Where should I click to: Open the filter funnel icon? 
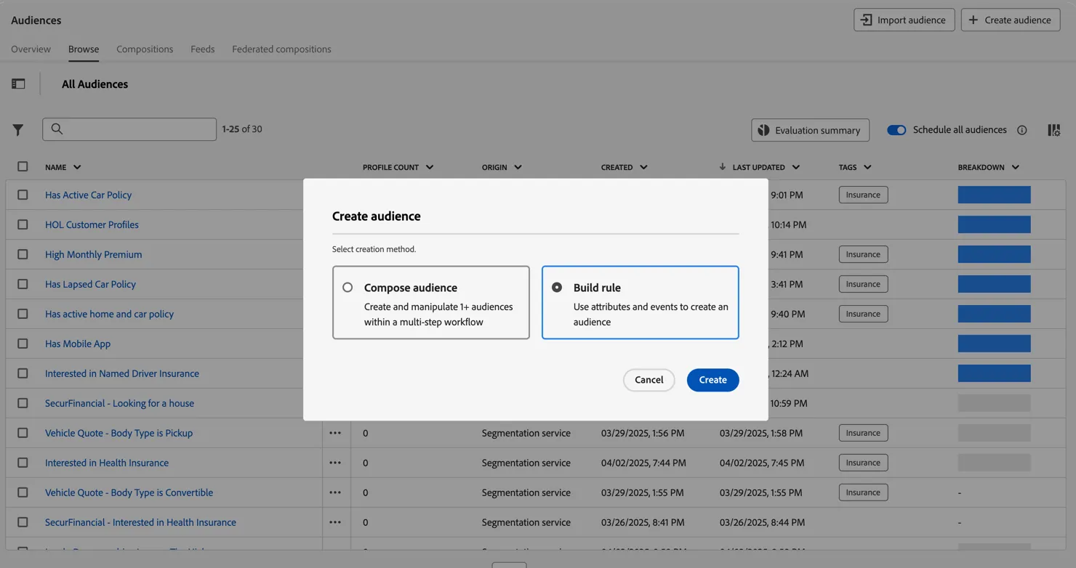18,130
